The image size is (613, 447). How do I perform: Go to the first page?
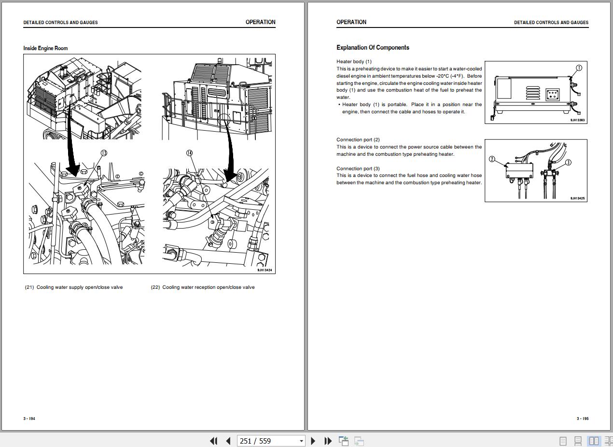(214, 441)
